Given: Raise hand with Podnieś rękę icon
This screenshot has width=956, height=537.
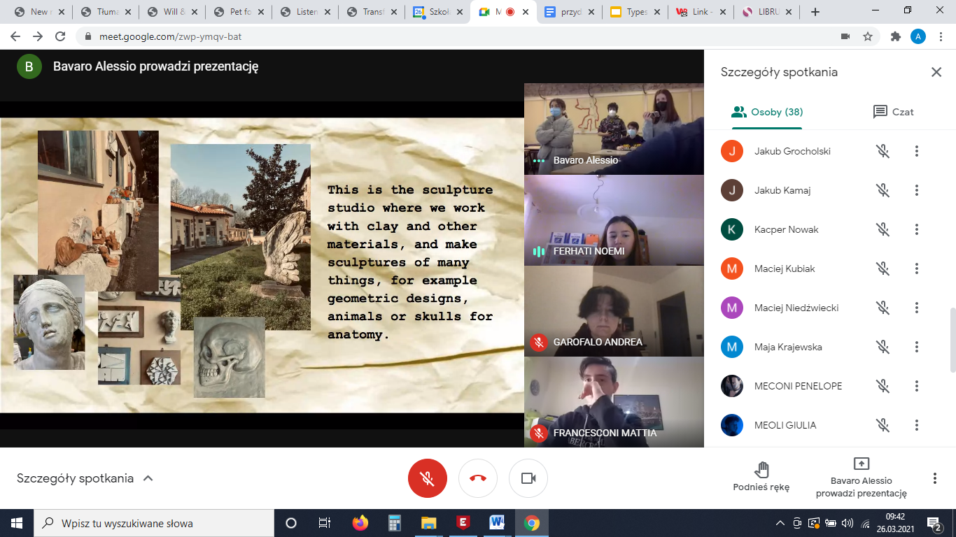Looking at the screenshot, I should coord(761,470).
